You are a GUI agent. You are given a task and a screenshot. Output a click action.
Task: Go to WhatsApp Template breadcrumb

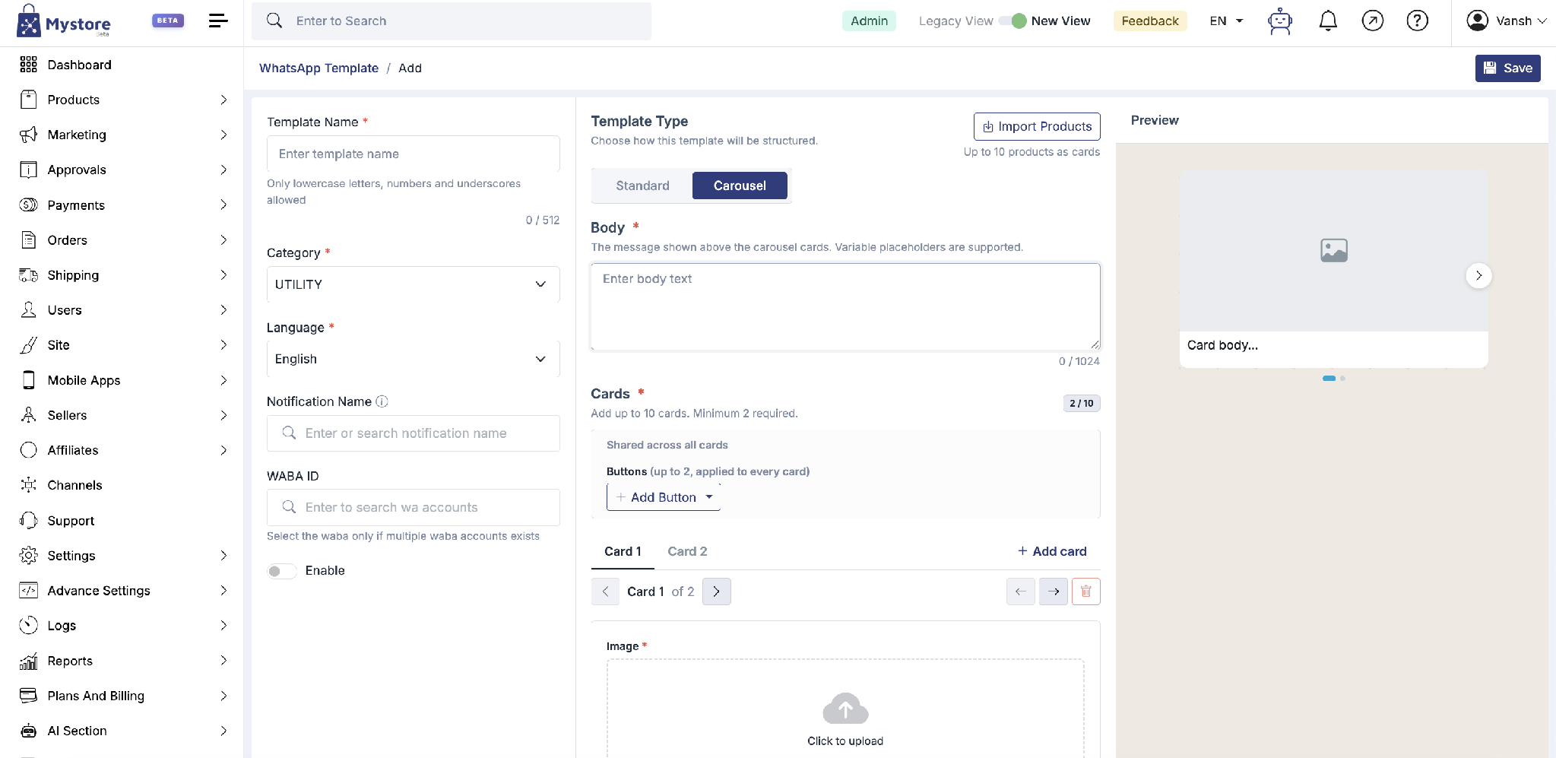click(x=318, y=68)
